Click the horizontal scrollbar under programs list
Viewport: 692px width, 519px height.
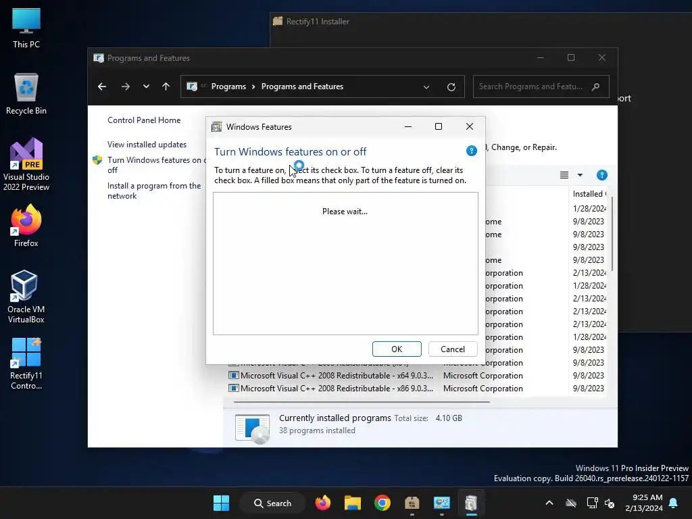click(362, 402)
